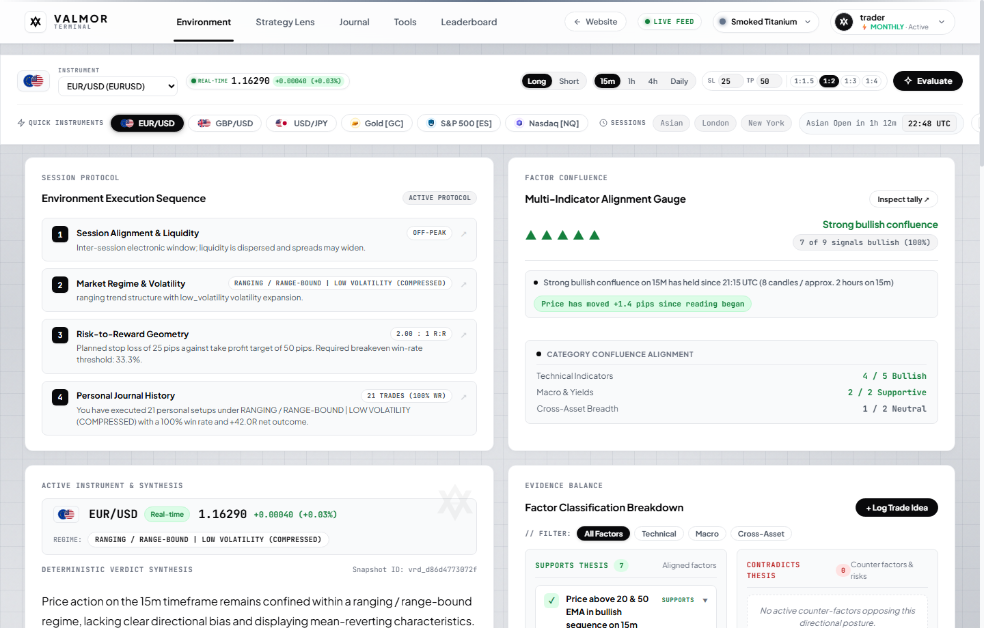
Task: Filter factors by Technical
Action: 659,534
